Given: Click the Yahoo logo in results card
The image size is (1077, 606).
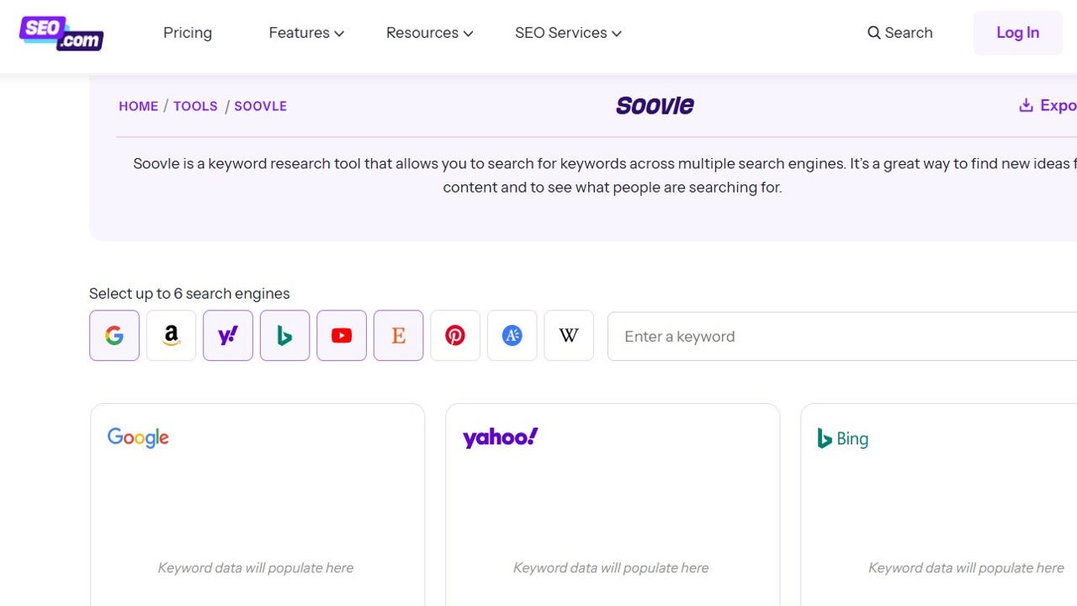Looking at the screenshot, I should (501, 438).
